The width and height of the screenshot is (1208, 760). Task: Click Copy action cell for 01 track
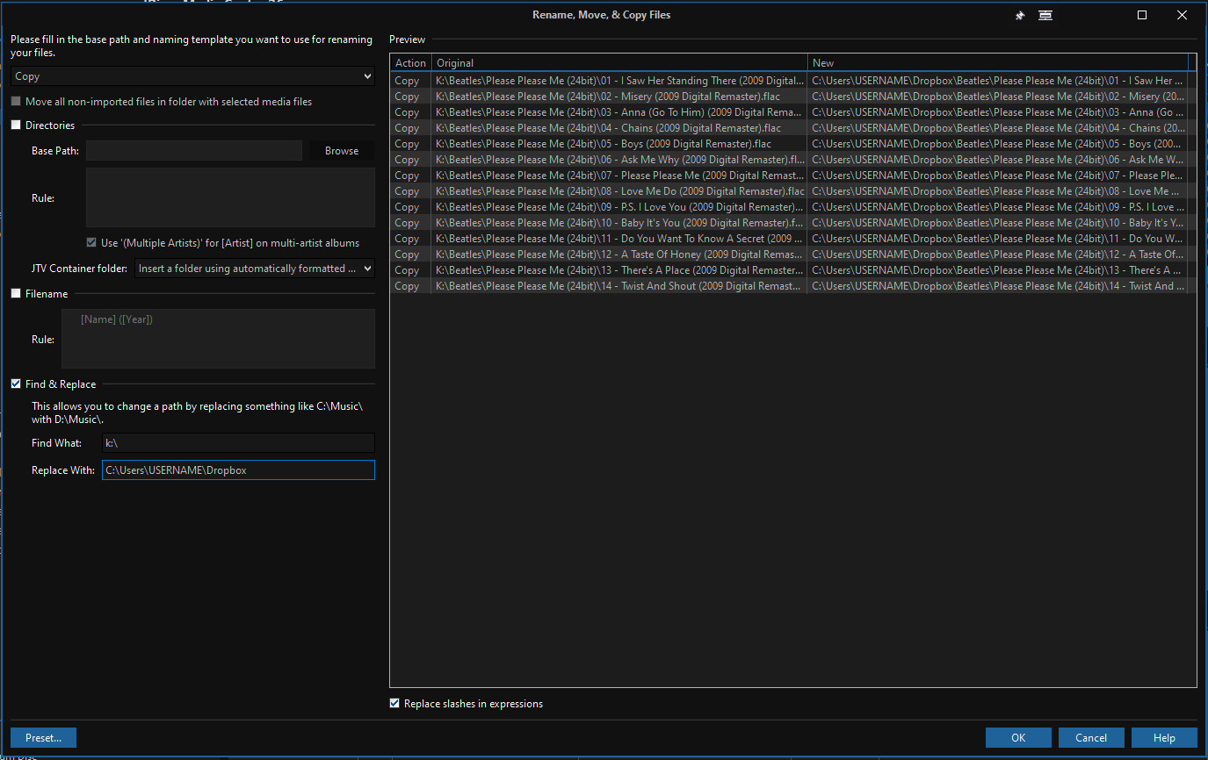pos(410,81)
